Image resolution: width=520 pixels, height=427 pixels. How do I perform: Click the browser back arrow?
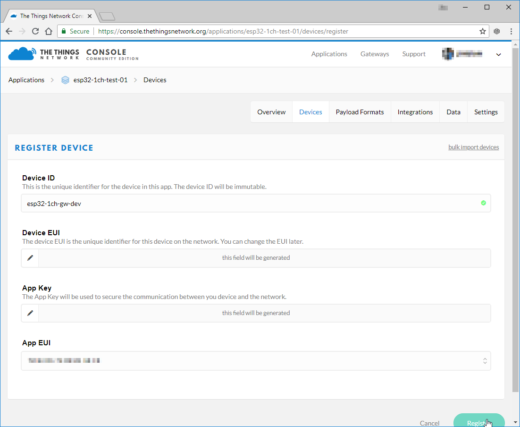pos(9,31)
